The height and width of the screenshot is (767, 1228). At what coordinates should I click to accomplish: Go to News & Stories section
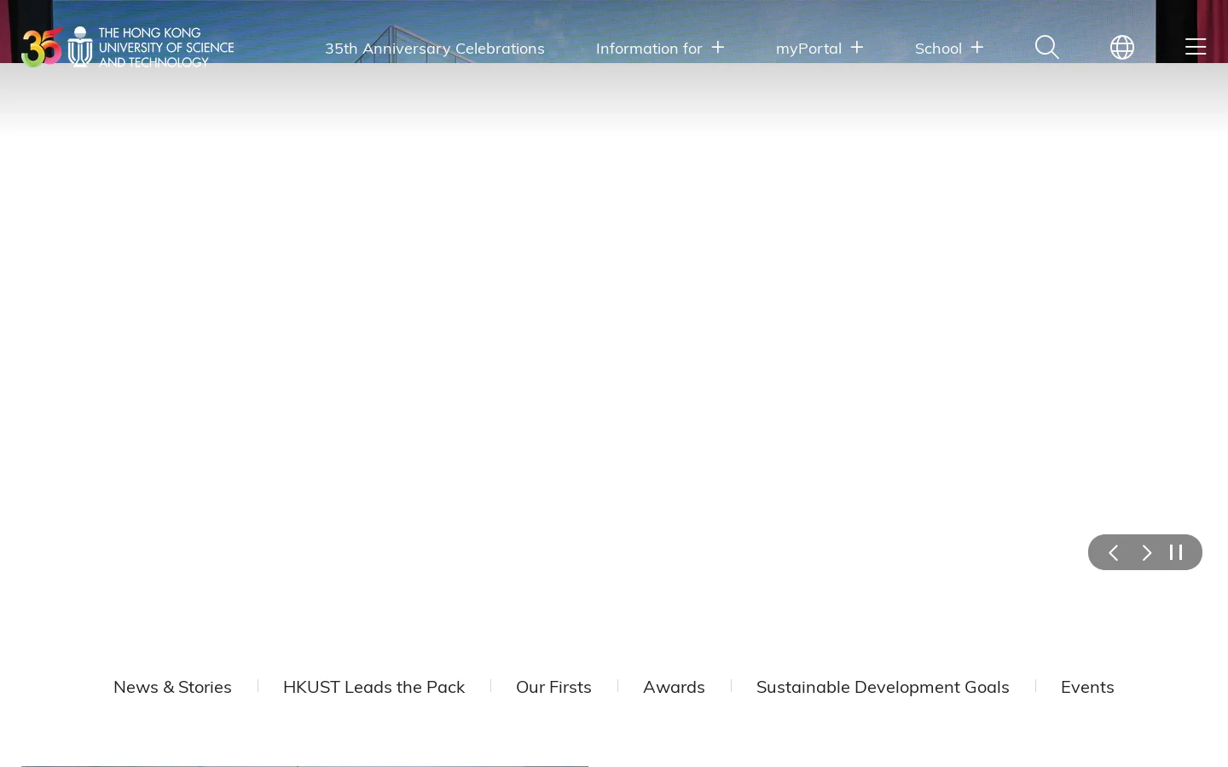pos(172,687)
